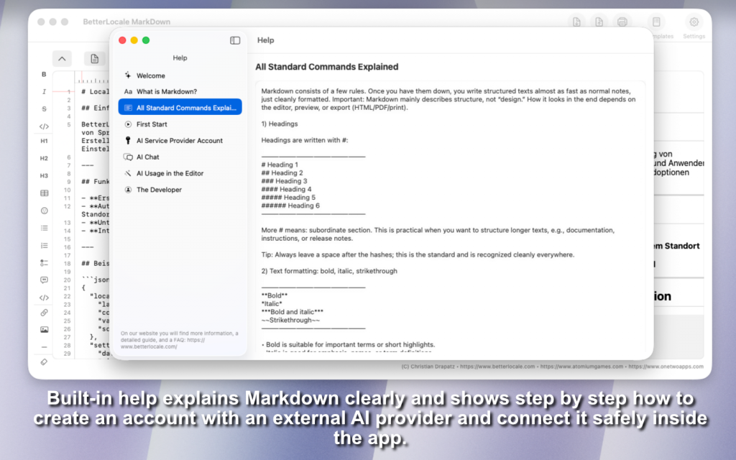This screenshot has width=736, height=460.
Task: Go to the "AI Chat" help section
Action: (x=148, y=157)
